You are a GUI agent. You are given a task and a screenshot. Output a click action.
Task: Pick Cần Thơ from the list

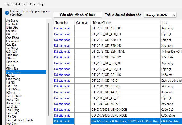point(12,34)
